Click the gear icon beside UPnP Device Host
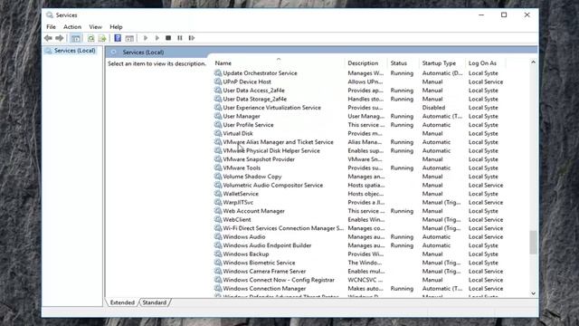579x326 pixels. pyautogui.click(x=218, y=81)
